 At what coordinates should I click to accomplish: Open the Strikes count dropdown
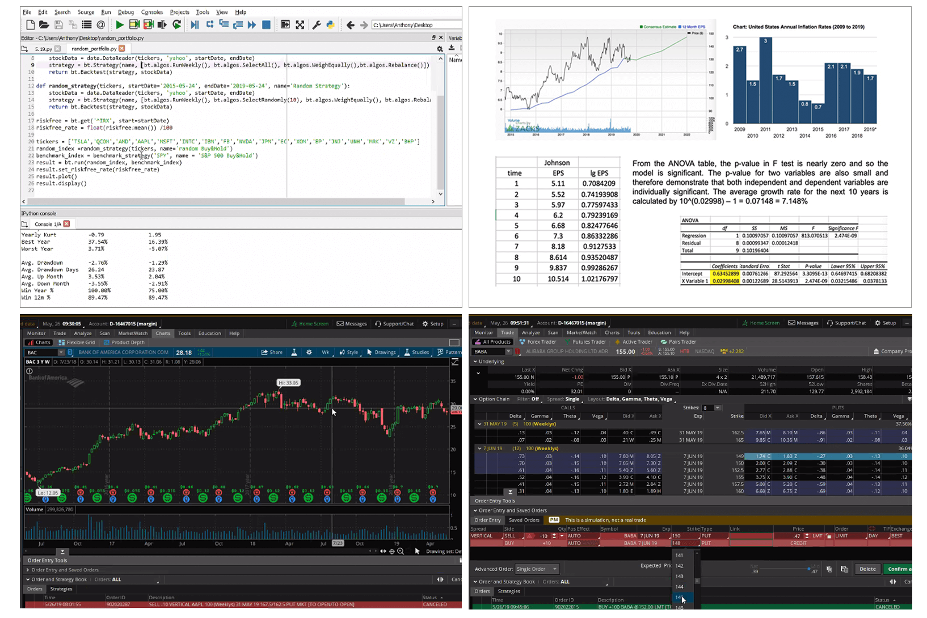coord(718,408)
